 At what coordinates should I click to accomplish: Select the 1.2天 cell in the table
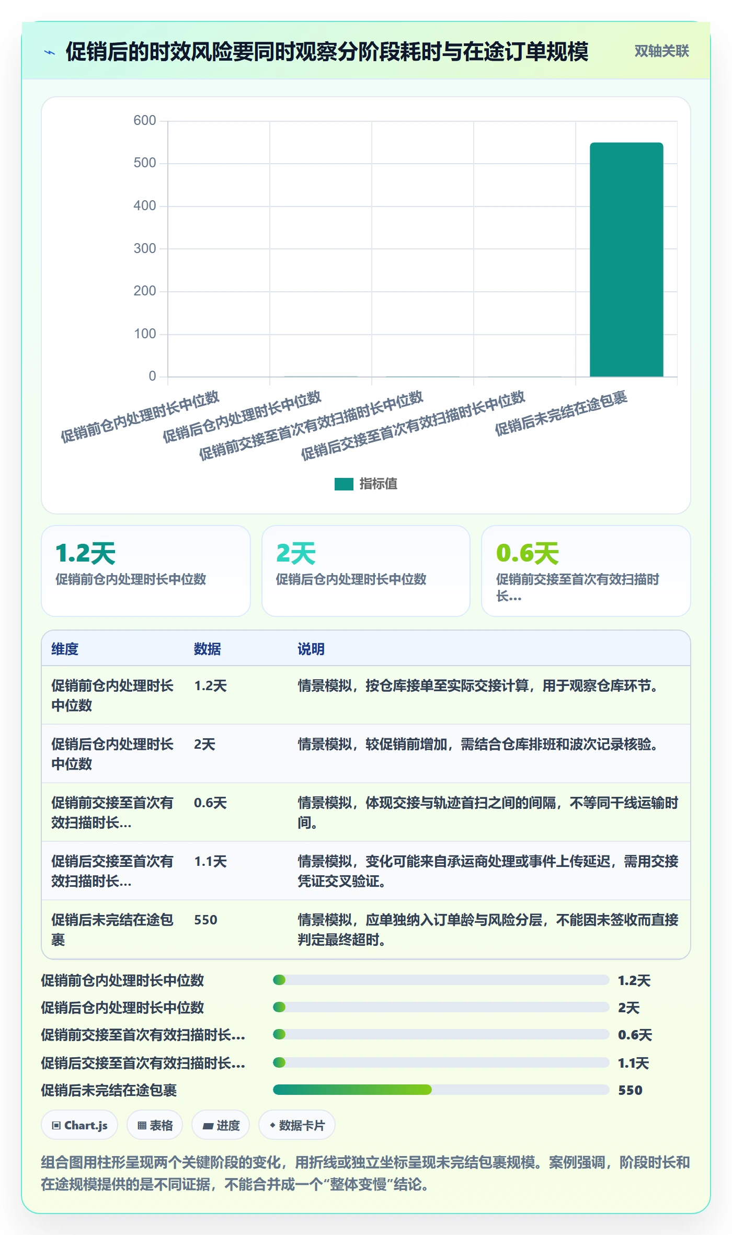click(x=211, y=686)
